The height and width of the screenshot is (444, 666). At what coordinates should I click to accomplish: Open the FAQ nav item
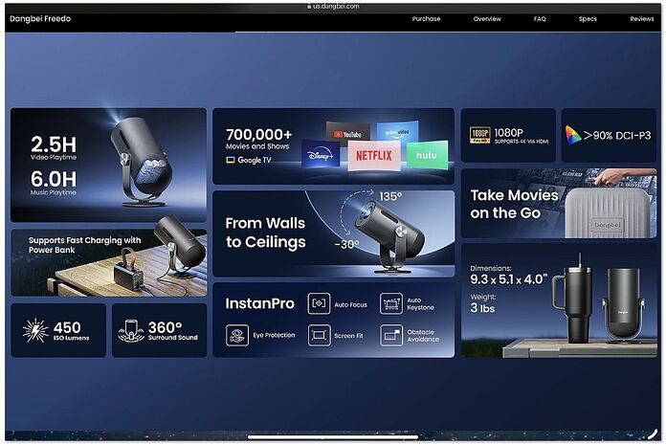(540, 19)
